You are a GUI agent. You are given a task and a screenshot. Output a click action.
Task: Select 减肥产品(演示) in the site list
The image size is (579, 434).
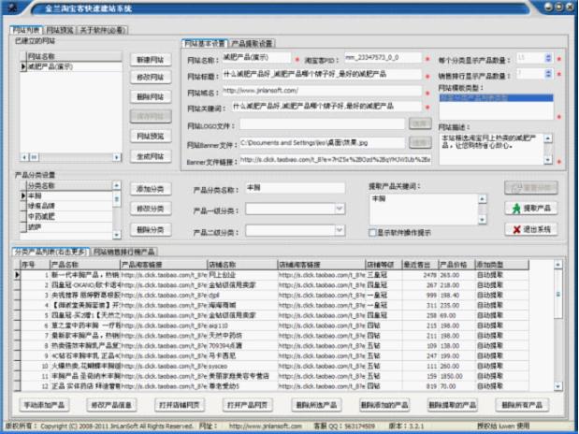tap(74, 66)
